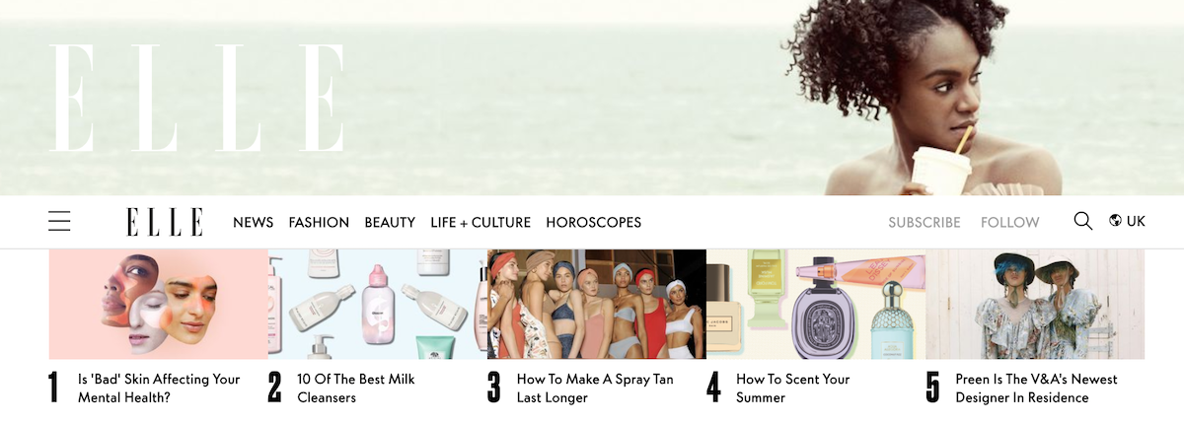This screenshot has width=1184, height=423.
Task: Click the overlapping faces article thumbnail
Action: pos(159,304)
